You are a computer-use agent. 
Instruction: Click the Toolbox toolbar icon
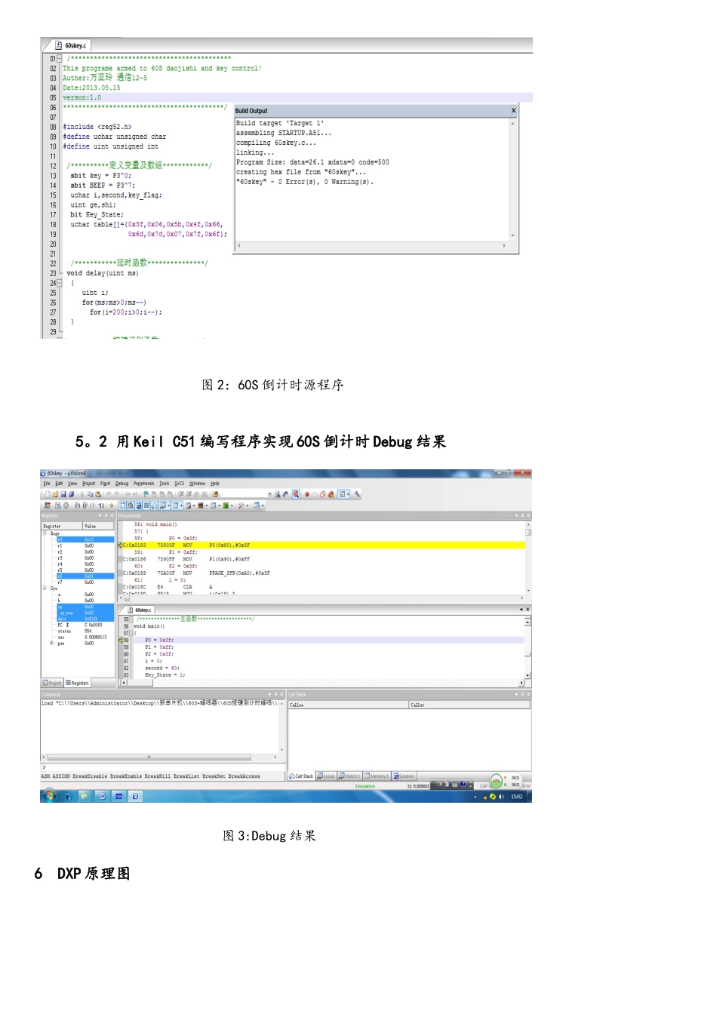tap(241, 505)
